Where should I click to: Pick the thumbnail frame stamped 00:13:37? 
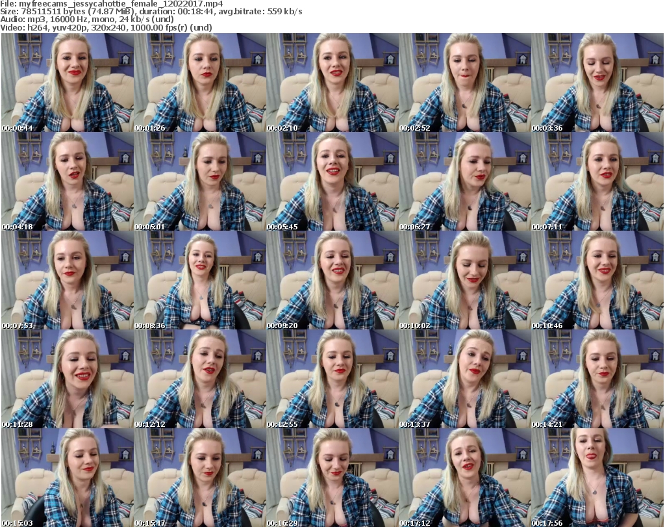click(465, 379)
